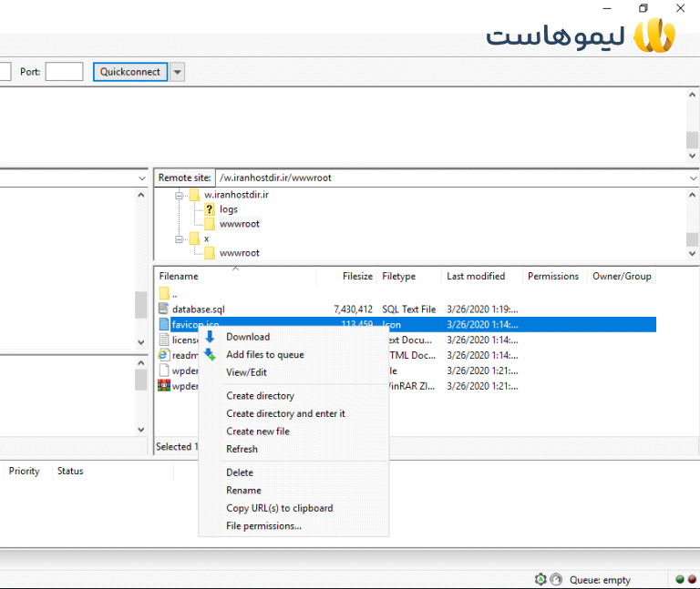Image resolution: width=700 pixels, height=589 pixels.
Task: Click the red activity indicator light
Action: coord(692,579)
